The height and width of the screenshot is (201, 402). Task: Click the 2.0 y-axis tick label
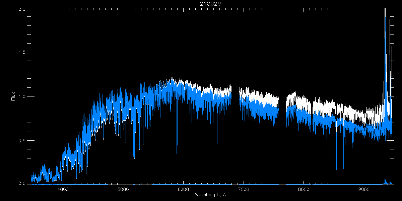21,9
